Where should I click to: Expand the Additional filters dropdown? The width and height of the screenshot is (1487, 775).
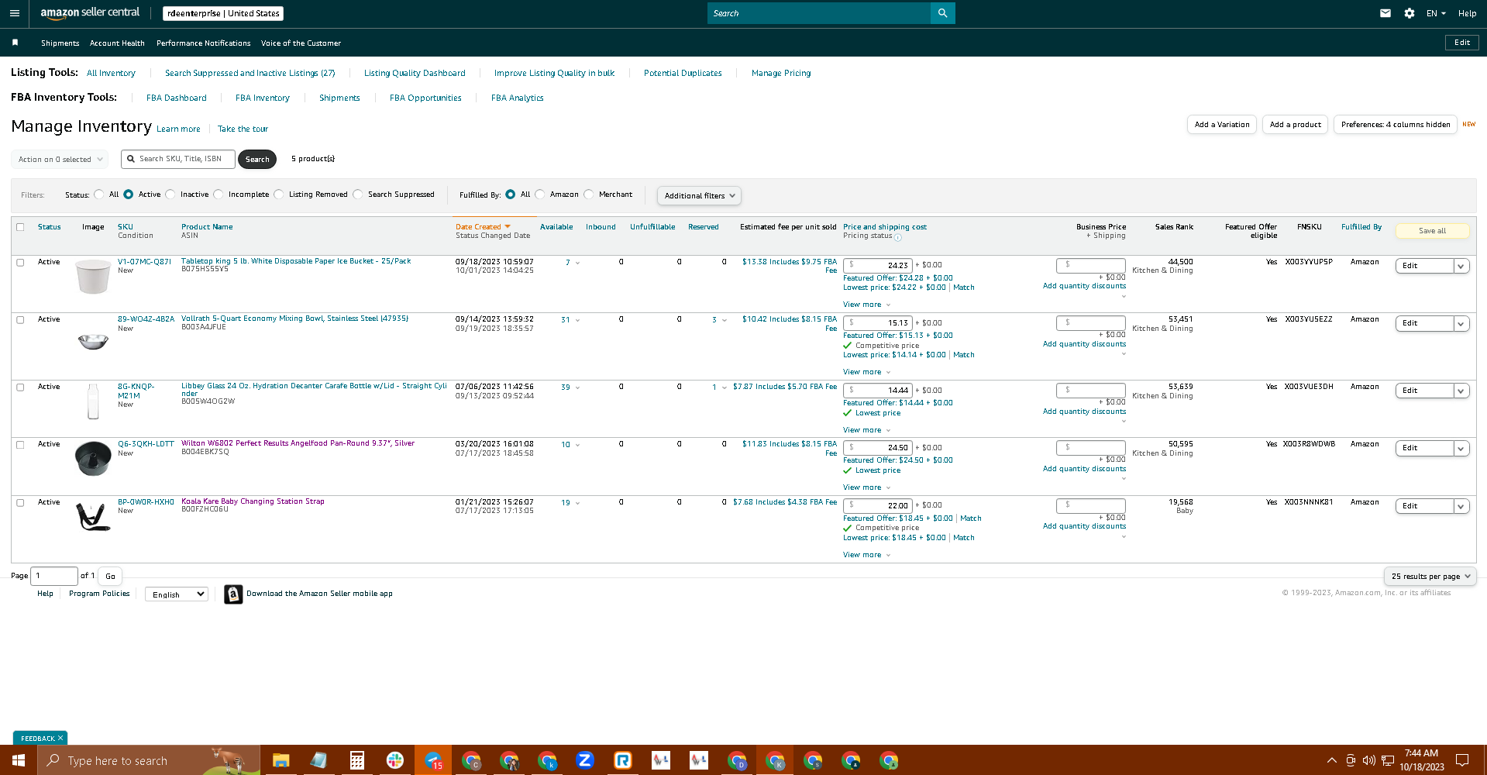pyautogui.click(x=699, y=196)
